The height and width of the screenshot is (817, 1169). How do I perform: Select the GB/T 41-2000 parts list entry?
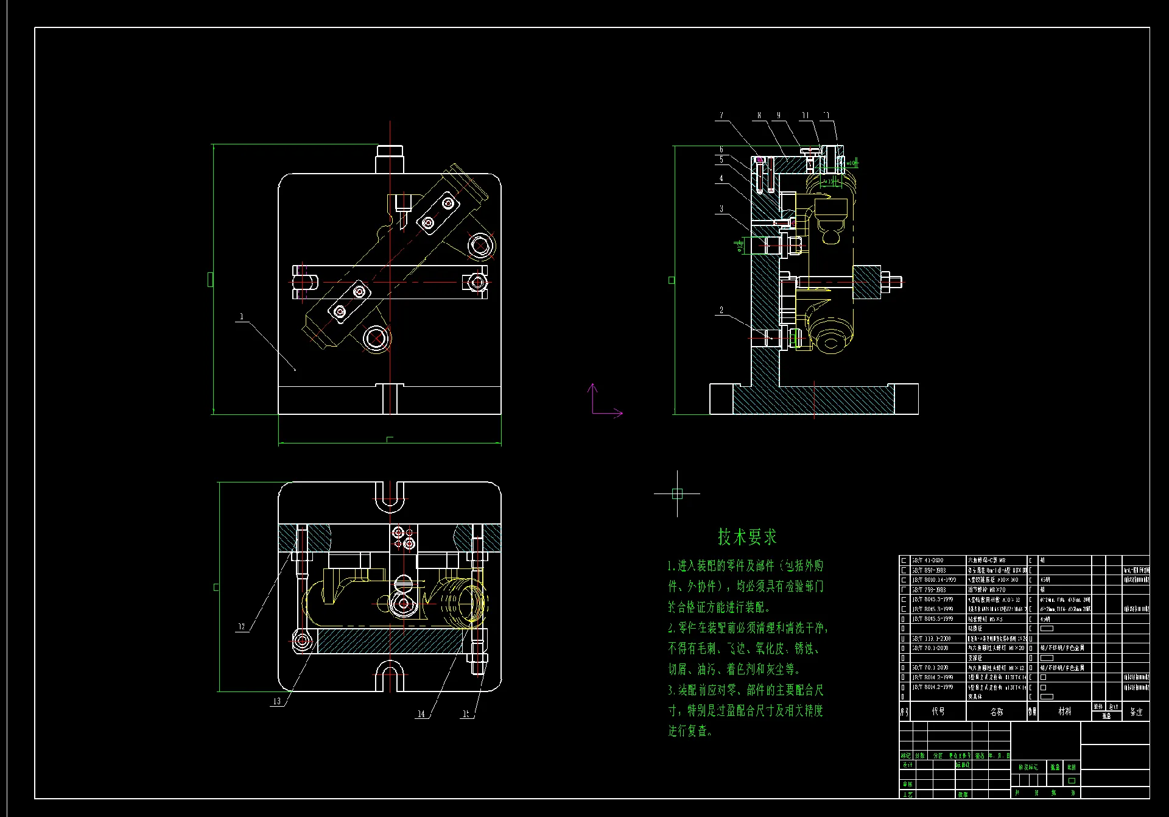point(928,560)
